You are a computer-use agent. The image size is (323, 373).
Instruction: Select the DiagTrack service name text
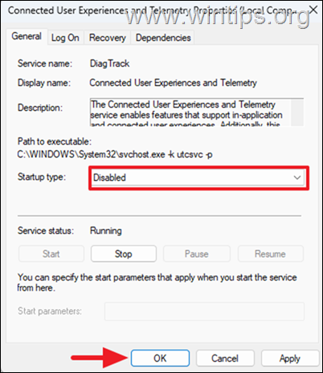(x=109, y=64)
